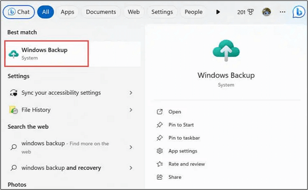Choose Rate and review
Image resolution: width=308 pixels, height=190 pixels.
(x=187, y=164)
